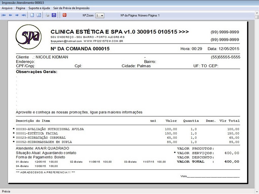Open the Página menu
This screenshot has height=194, width=259.
pos(20,8)
